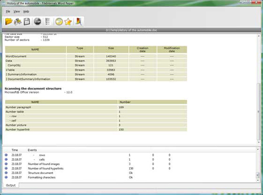Click 'Formatting characters' log entry
The width and height of the screenshot is (263, 195).
(42, 177)
